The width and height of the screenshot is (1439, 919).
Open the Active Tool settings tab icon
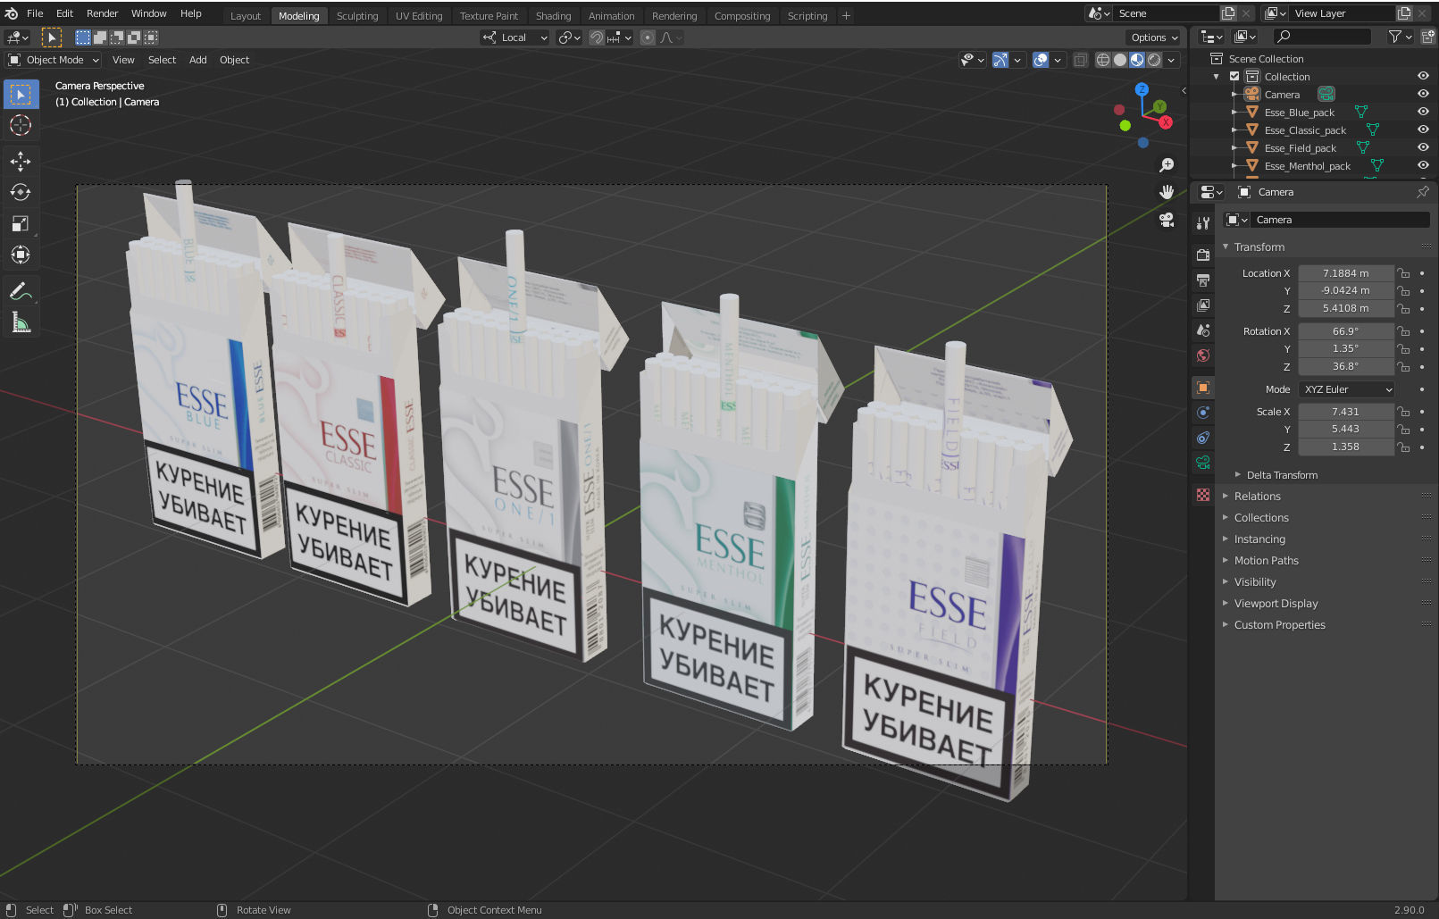(x=1203, y=223)
